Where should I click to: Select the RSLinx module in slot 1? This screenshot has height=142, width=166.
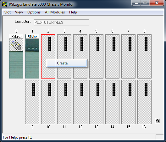click(32, 56)
